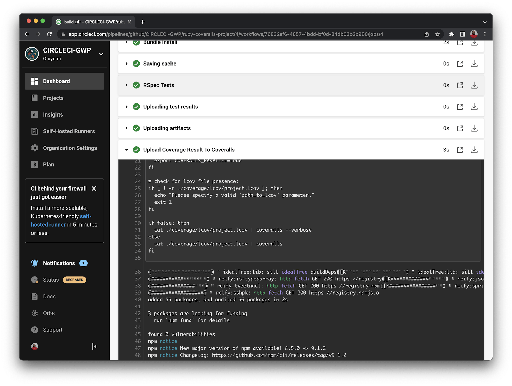This screenshot has width=512, height=386.
Task: Dismiss the CI behind your firewall banner
Action: pos(94,189)
